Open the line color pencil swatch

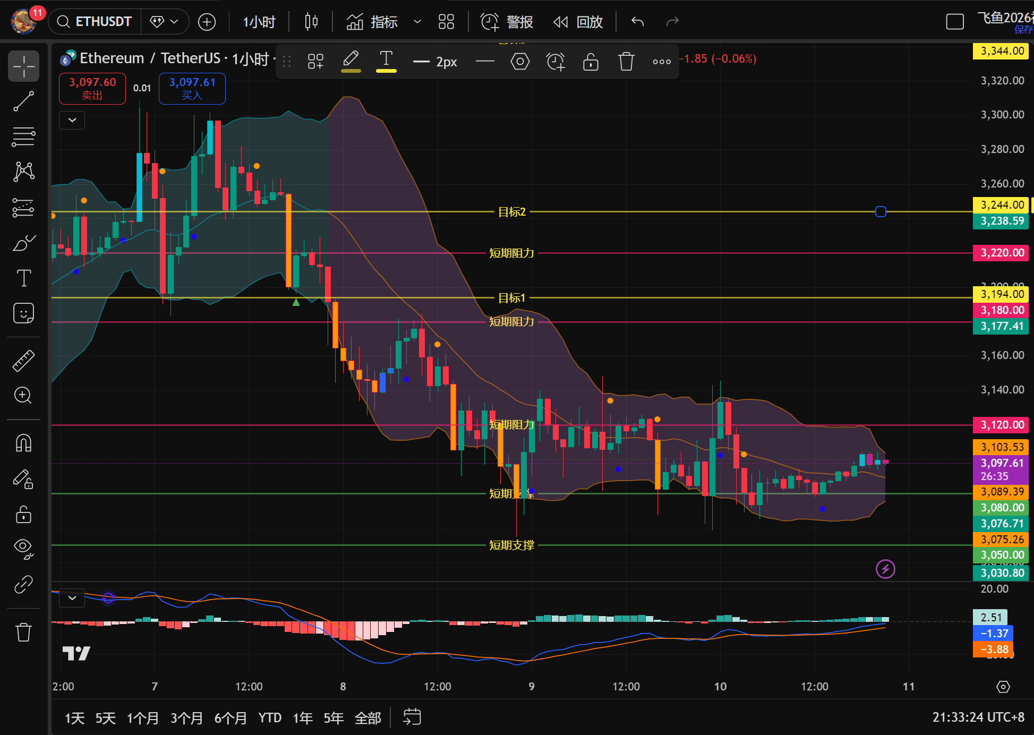pyautogui.click(x=351, y=61)
